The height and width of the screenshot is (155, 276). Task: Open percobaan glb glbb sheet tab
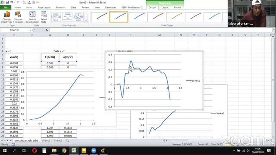tap(26, 141)
